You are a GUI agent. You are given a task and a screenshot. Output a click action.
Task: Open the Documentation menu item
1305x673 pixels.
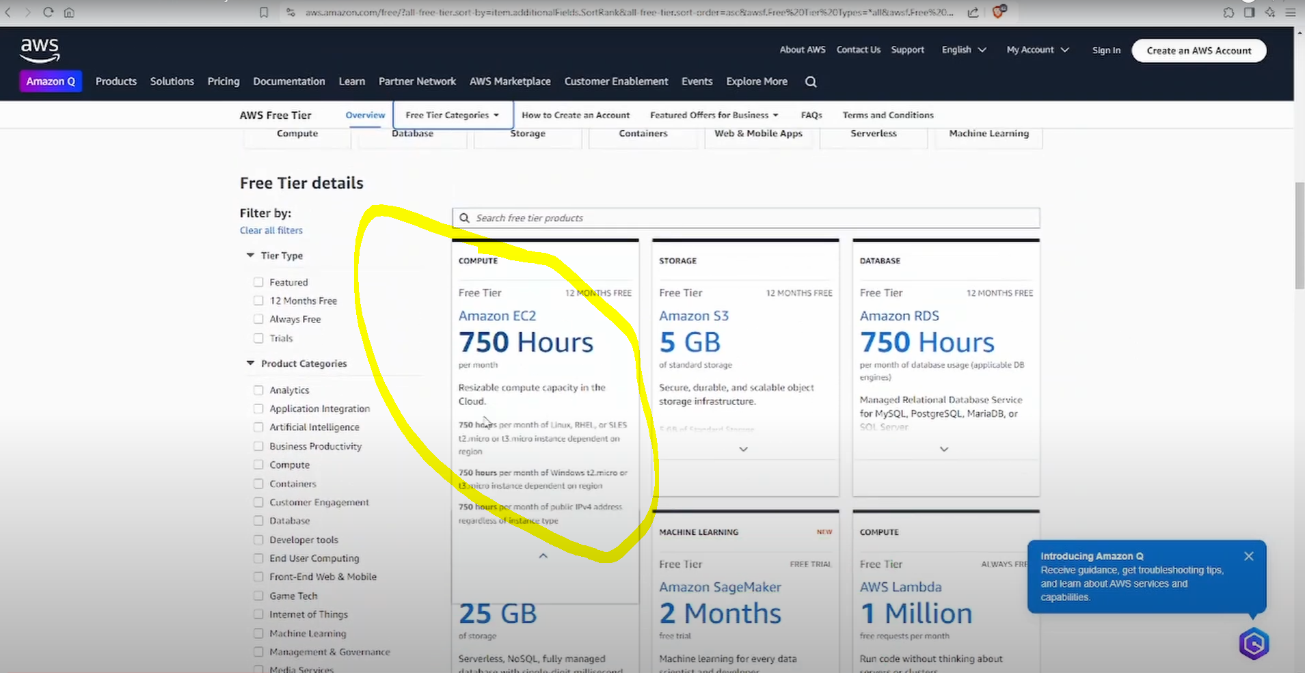[289, 81]
